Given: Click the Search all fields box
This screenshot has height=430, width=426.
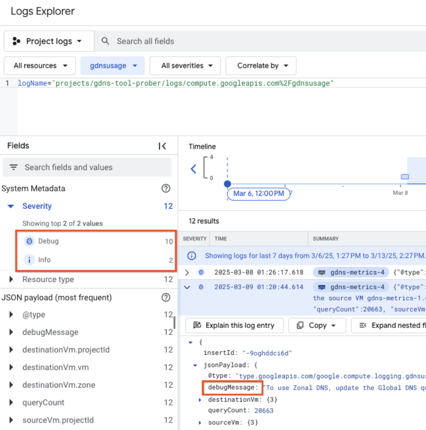Looking at the screenshot, I should point(260,41).
